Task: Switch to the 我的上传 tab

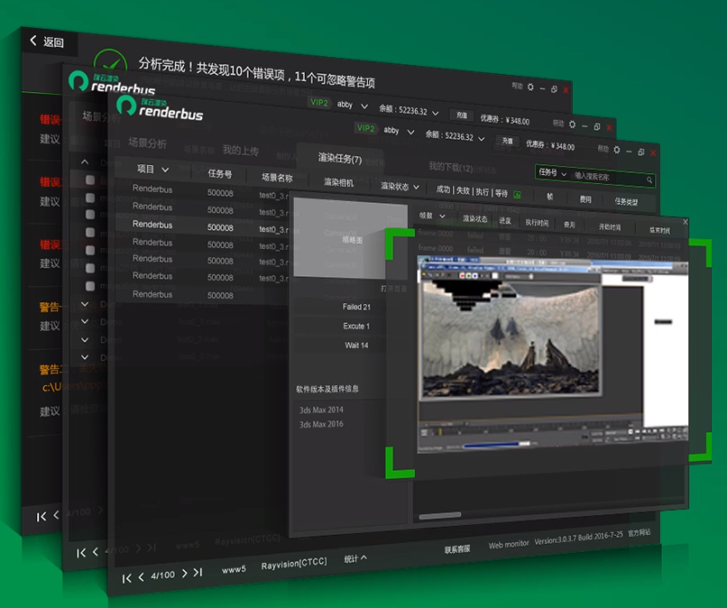Action: [241, 150]
